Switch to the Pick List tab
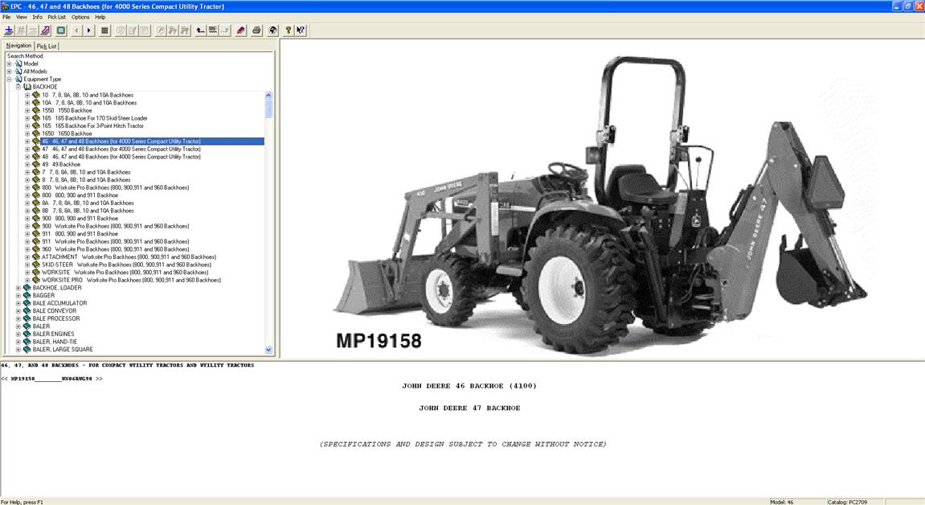The image size is (925, 505). 47,46
